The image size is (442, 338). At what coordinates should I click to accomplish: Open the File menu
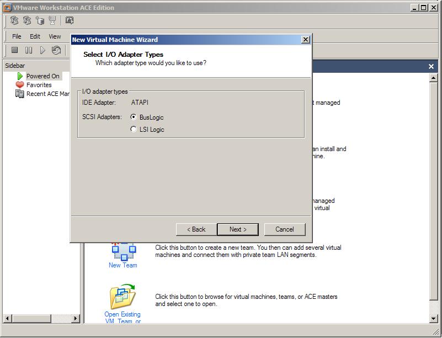[x=17, y=36]
